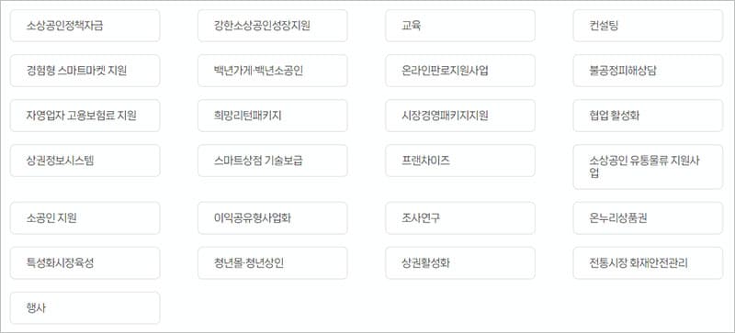
Task: Select 청년몰·청년상인 category
Action: (x=272, y=263)
